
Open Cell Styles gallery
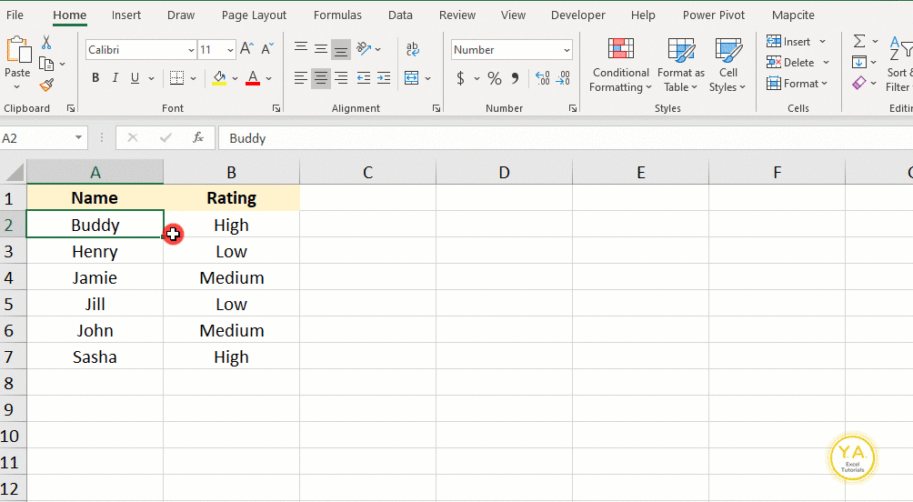(x=727, y=65)
